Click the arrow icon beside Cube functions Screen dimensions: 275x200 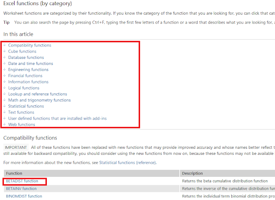pos(5,51)
